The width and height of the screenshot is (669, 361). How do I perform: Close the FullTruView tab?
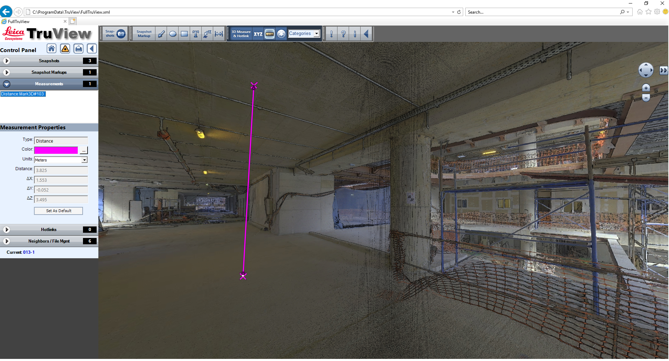(65, 21)
